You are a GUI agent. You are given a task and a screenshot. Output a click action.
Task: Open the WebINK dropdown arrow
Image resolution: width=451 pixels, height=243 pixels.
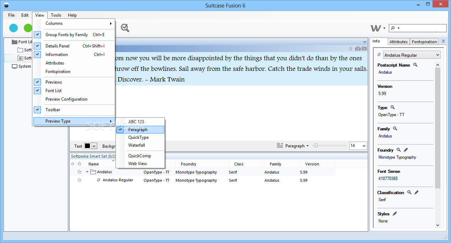point(384,28)
